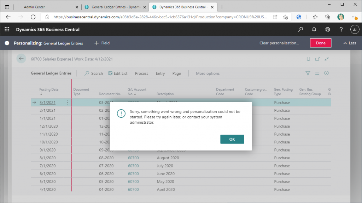Open the Entry menu
The image size is (362, 203).
(x=160, y=73)
